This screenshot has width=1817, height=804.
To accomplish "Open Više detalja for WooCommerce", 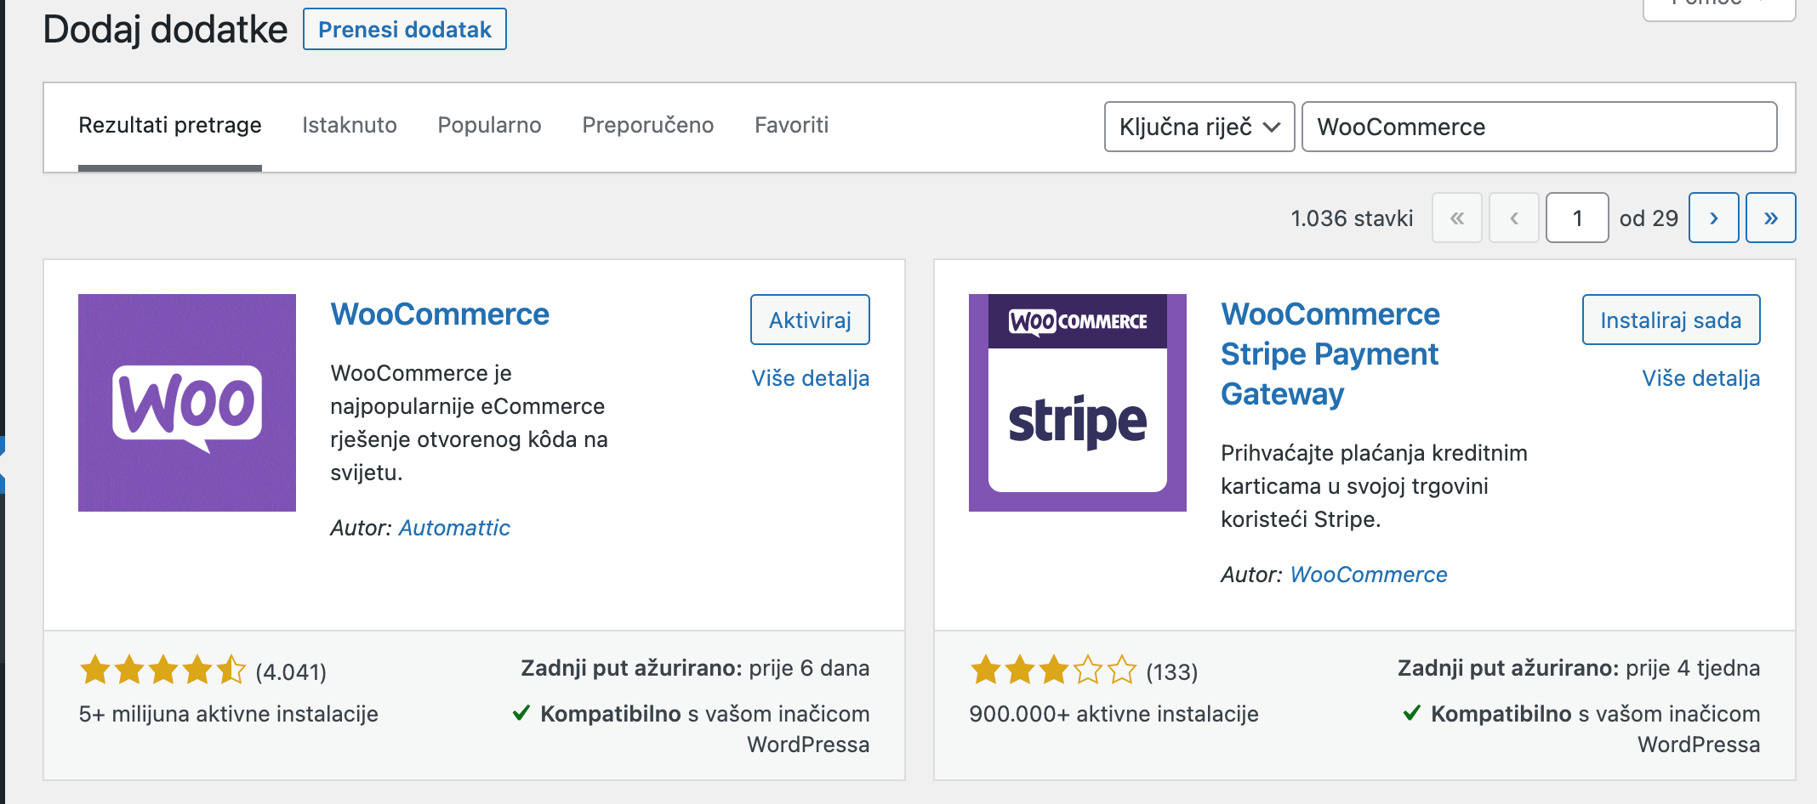I will (x=809, y=378).
